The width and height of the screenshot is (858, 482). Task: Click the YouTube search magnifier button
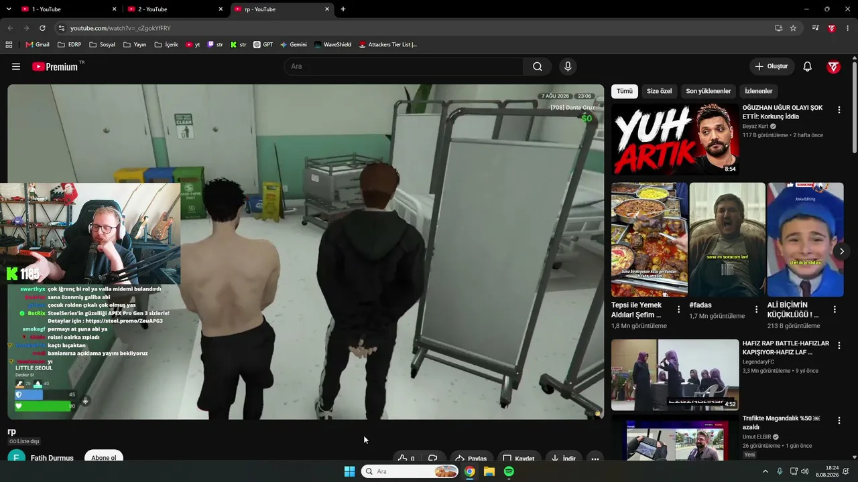tap(538, 66)
